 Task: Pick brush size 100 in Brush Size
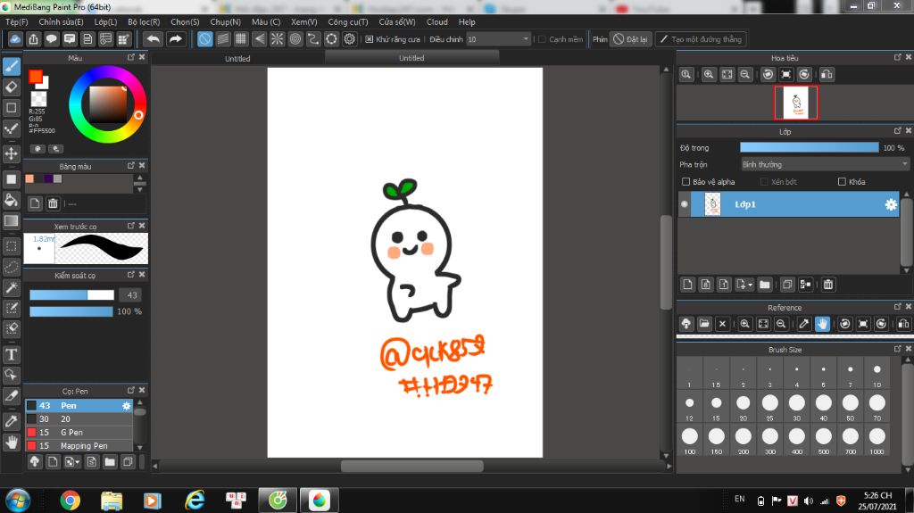point(690,439)
